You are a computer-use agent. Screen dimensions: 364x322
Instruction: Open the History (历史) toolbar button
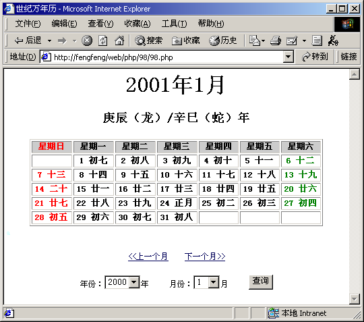[x=223, y=41]
